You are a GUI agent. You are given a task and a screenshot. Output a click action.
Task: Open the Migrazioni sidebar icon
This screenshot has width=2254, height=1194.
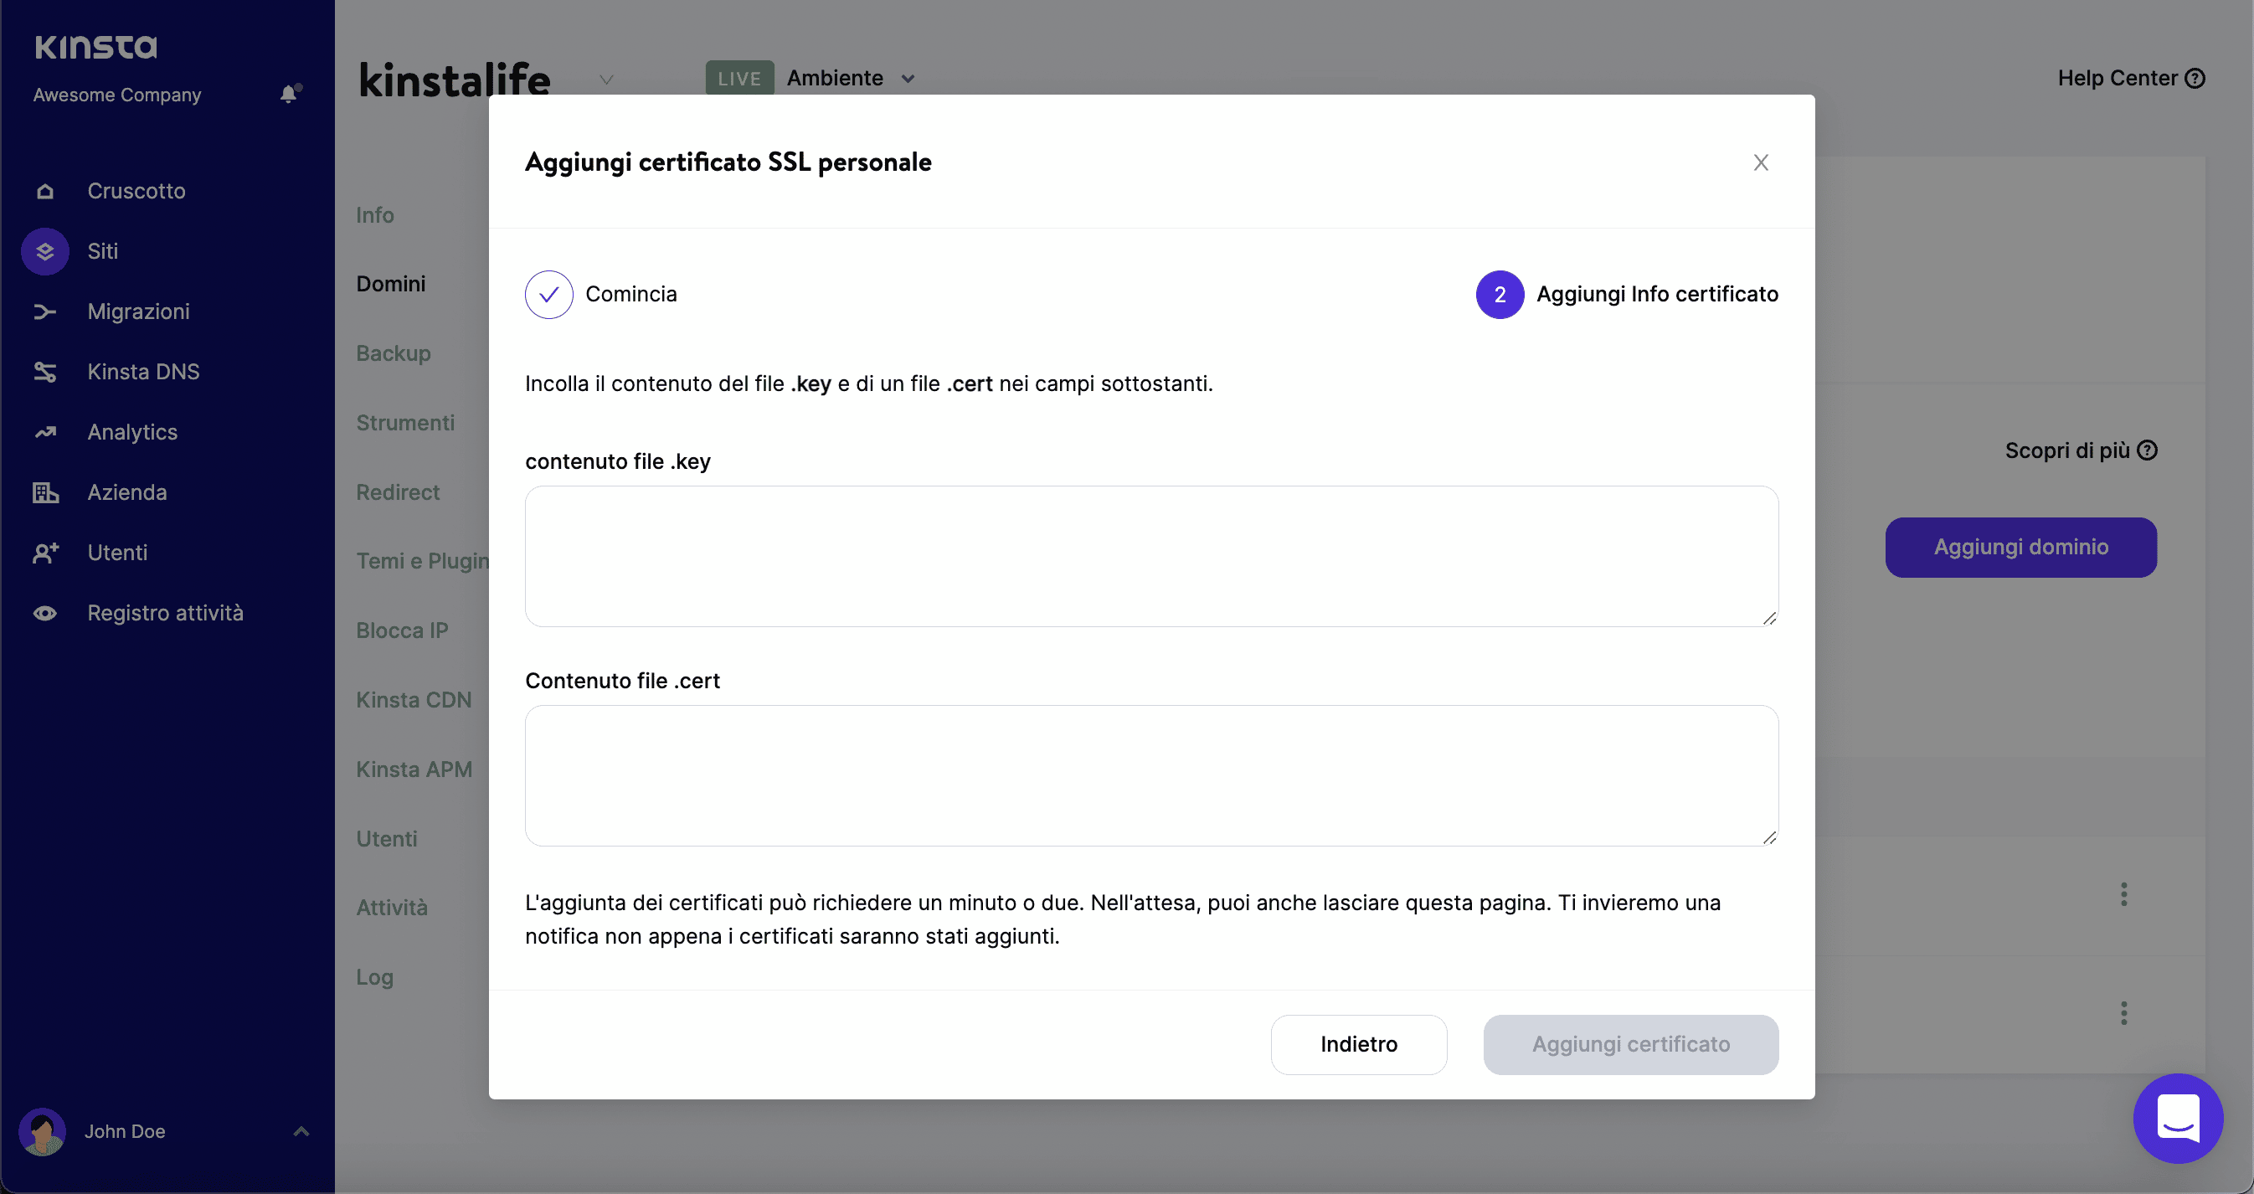point(44,311)
